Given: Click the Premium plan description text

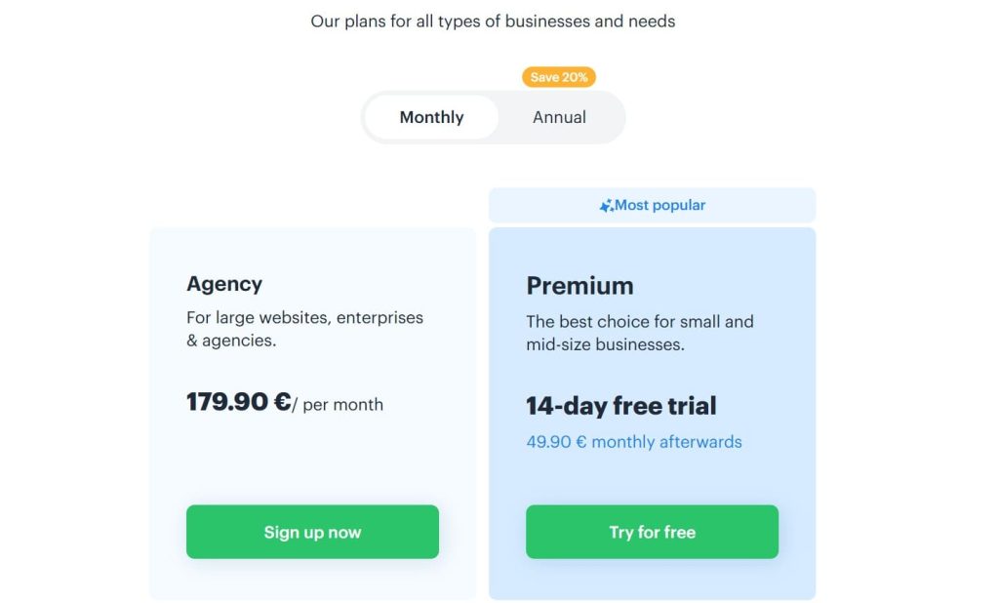Looking at the screenshot, I should click(639, 333).
